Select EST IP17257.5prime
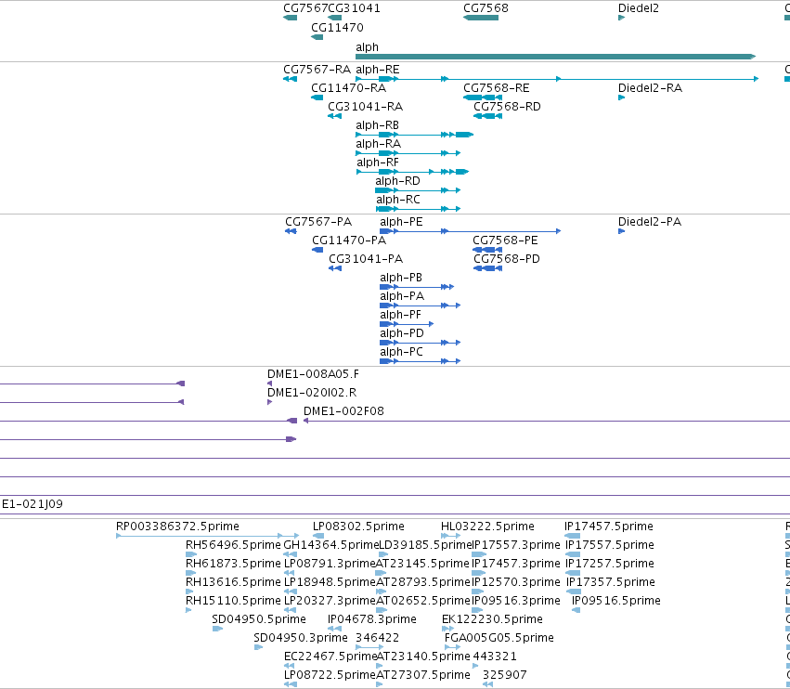This screenshot has width=790, height=689. 573,573
